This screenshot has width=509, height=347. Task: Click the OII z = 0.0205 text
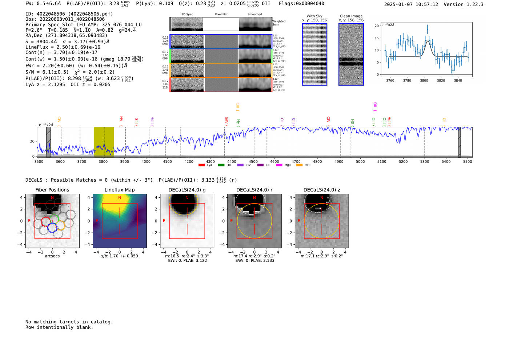coord(91,84)
